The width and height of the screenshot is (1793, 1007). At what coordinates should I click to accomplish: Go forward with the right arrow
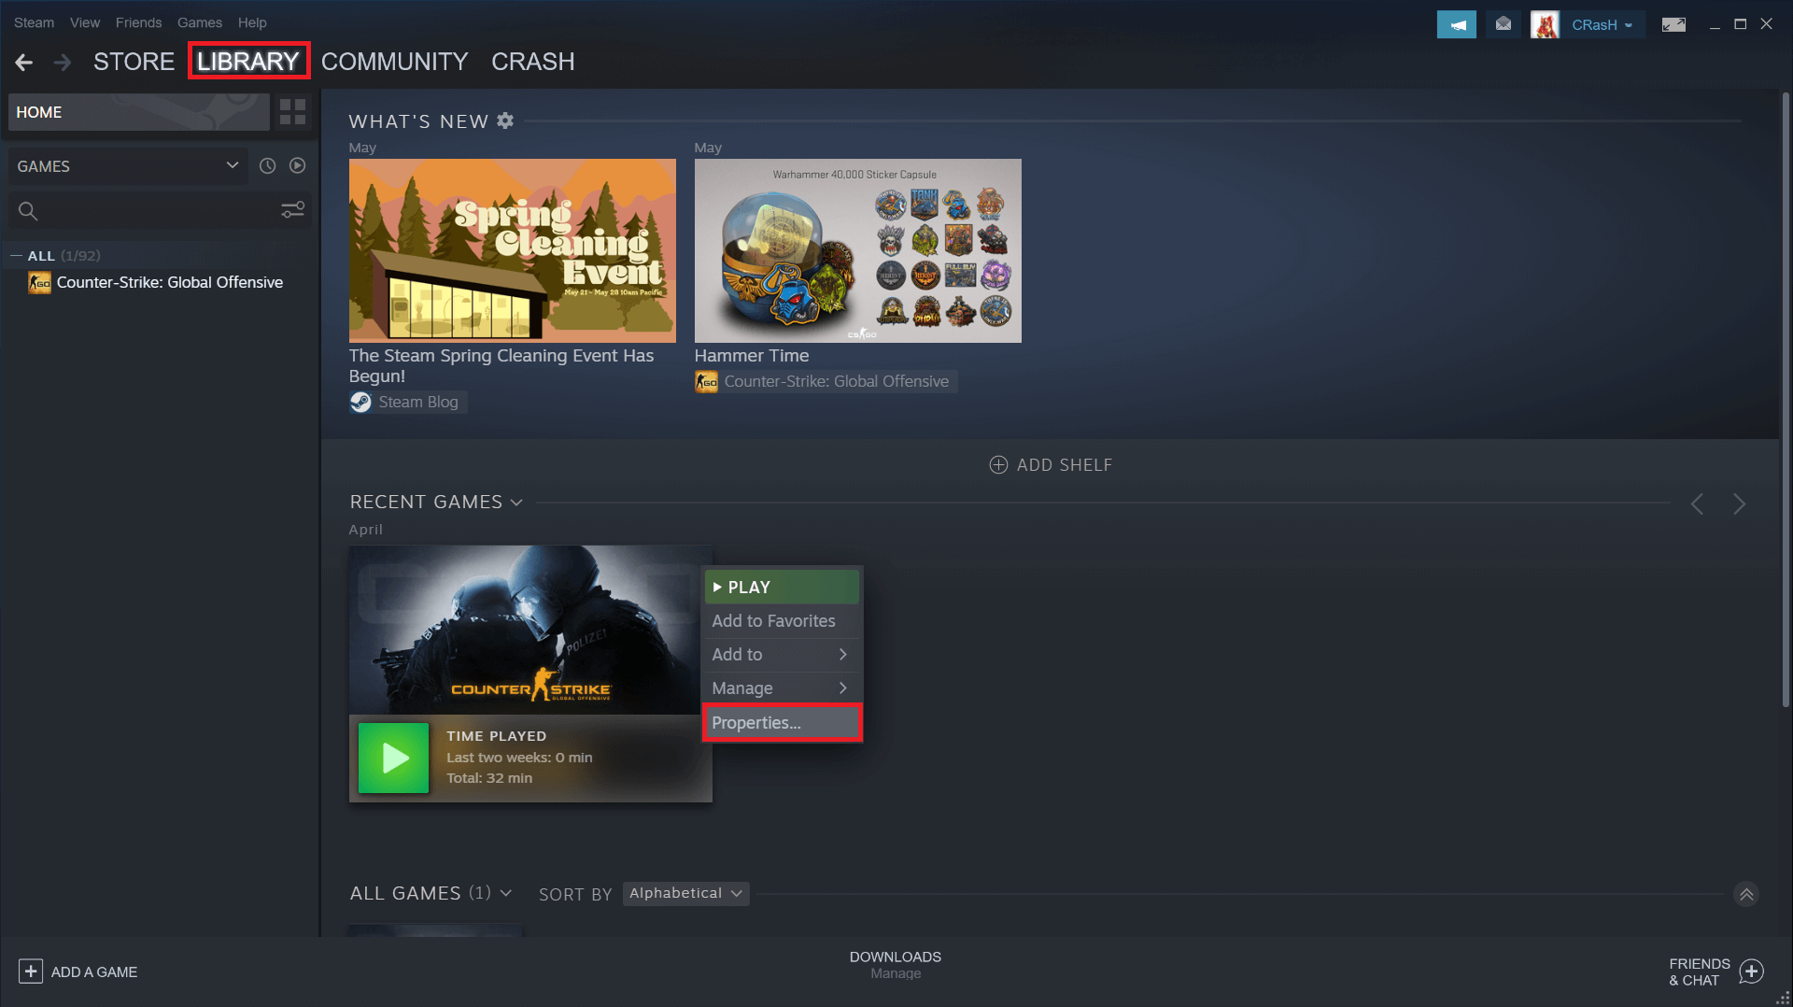click(63, 62)
